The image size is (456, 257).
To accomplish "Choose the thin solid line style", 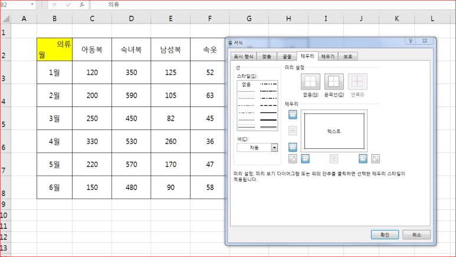I will (x=247, y=127).
